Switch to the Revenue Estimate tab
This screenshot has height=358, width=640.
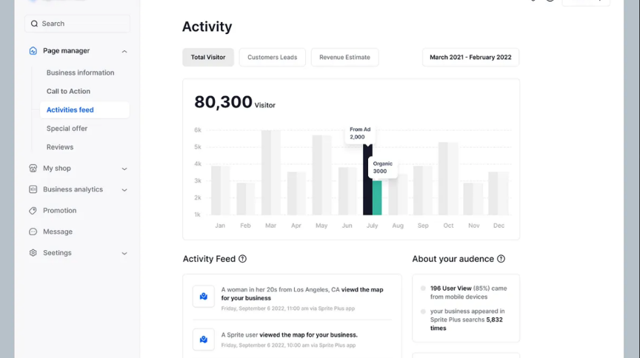344,58
